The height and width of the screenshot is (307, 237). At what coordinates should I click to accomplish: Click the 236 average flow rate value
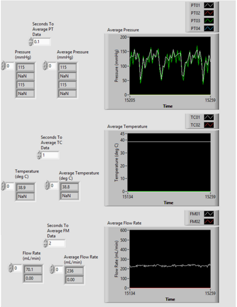click(74, 271)
